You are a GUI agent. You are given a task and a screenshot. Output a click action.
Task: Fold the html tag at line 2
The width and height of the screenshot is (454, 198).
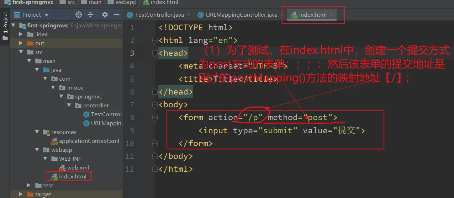pyautogui.click(x=154, y=40)
